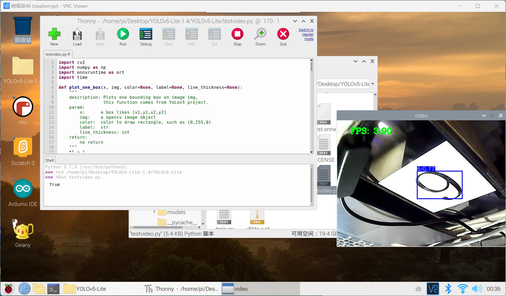Close the testvideo.py tab

pos(69,54)
